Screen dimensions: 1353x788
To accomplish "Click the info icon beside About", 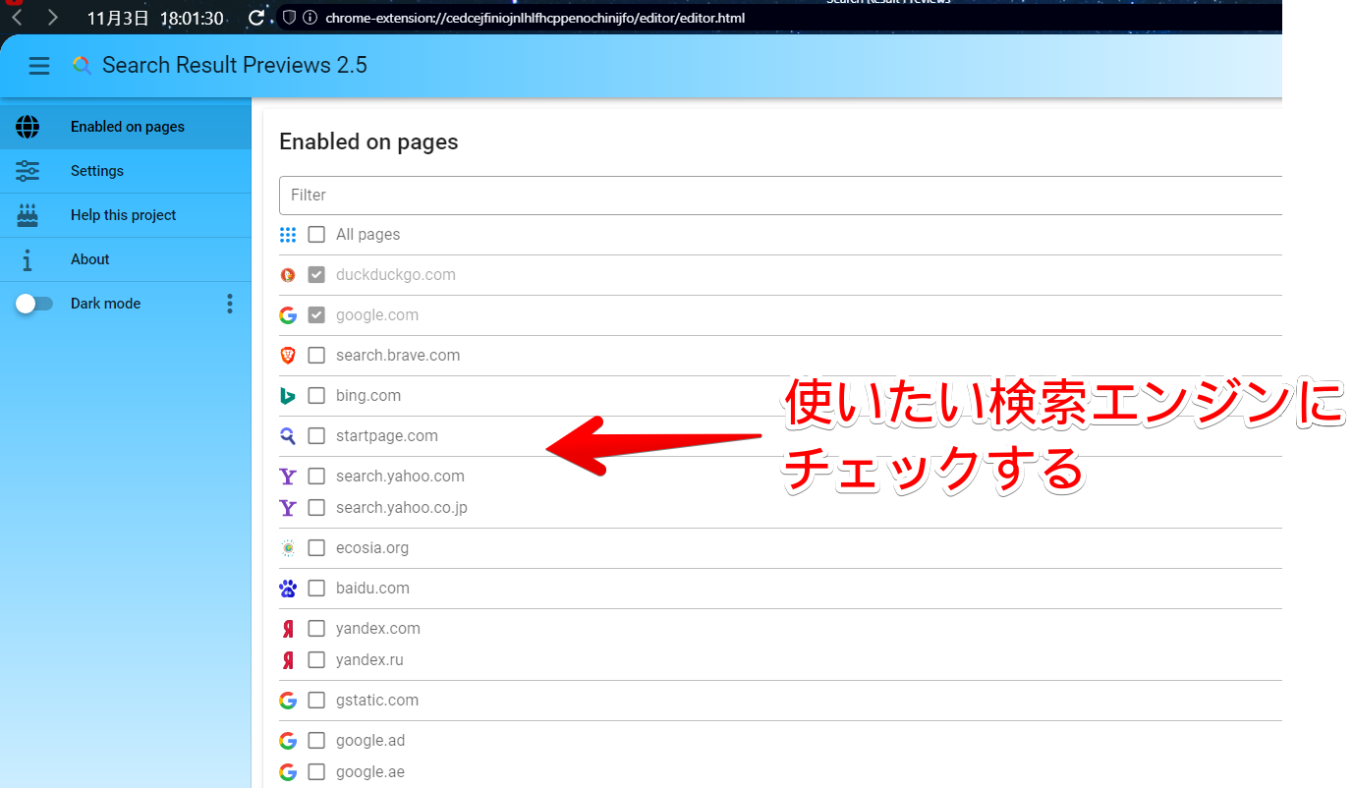I will coord(28,259).
